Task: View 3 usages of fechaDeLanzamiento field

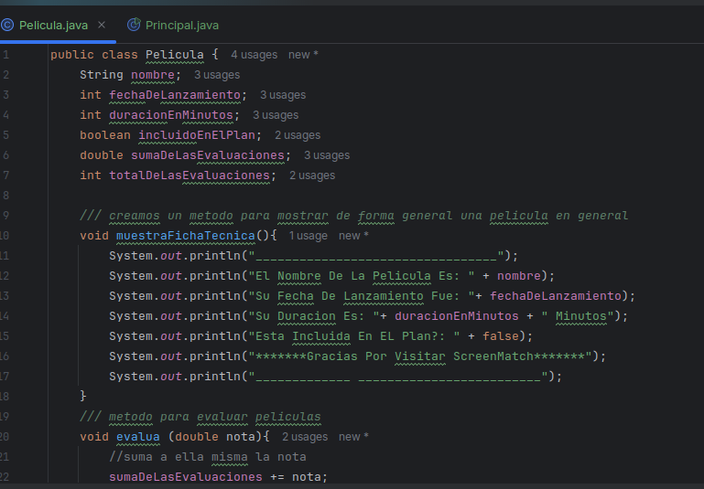Action: [282, 95]
